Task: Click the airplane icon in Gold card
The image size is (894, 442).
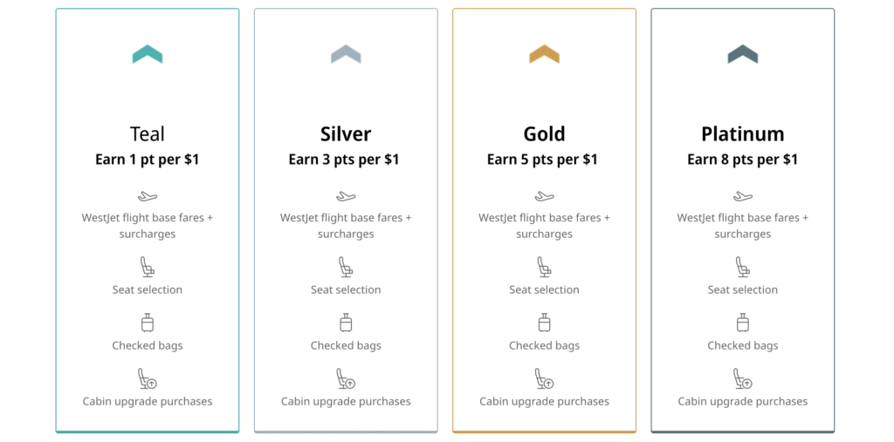Action: pos(544,197)
